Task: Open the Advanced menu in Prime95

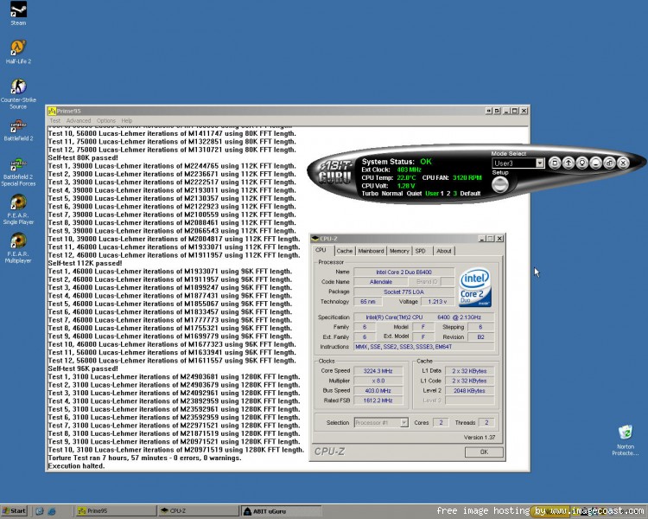Action: 79,120
